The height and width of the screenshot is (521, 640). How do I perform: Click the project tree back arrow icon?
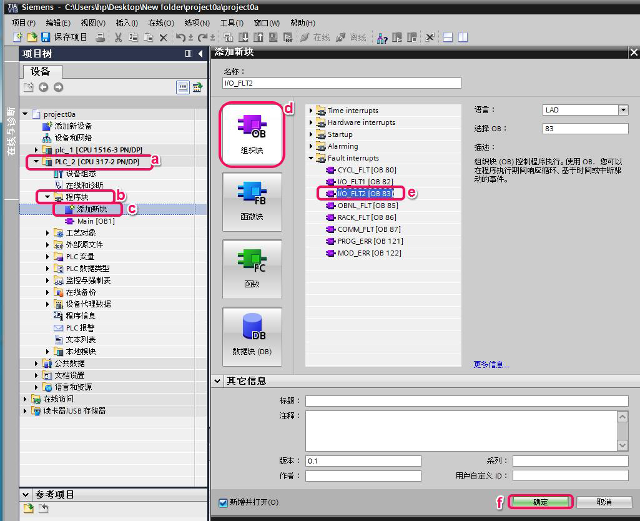coord(43,87)
